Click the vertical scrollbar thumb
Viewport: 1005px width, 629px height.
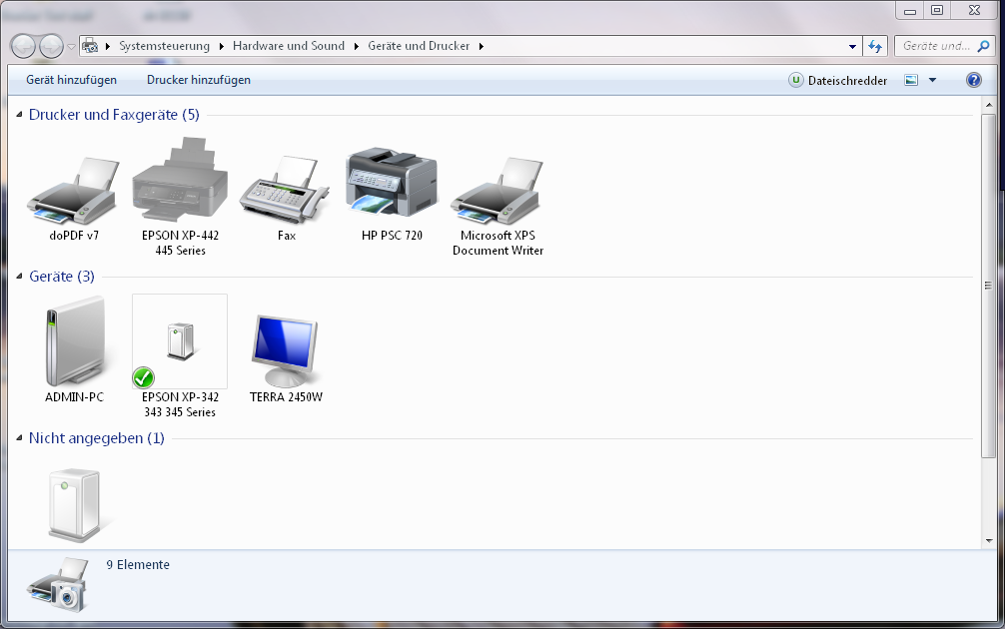pos(988,286)
